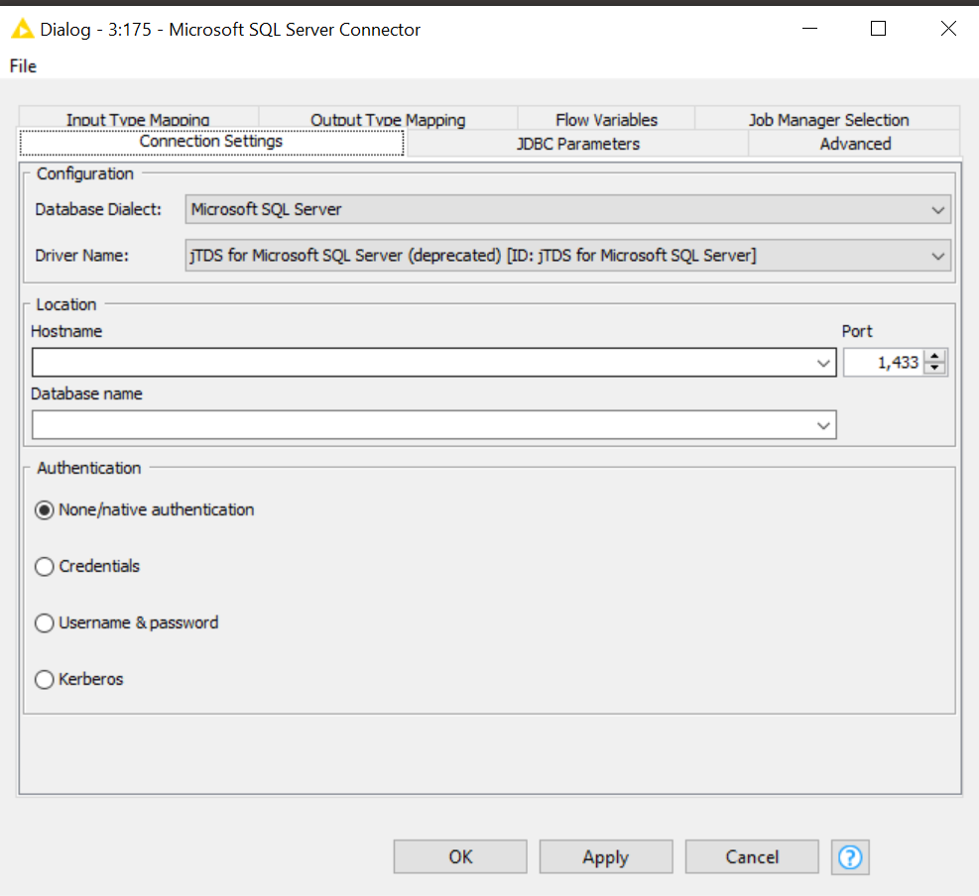Confirm settings with the OK button
The height and width of the screenshot is (896, 979).
(x=460, y=856)
